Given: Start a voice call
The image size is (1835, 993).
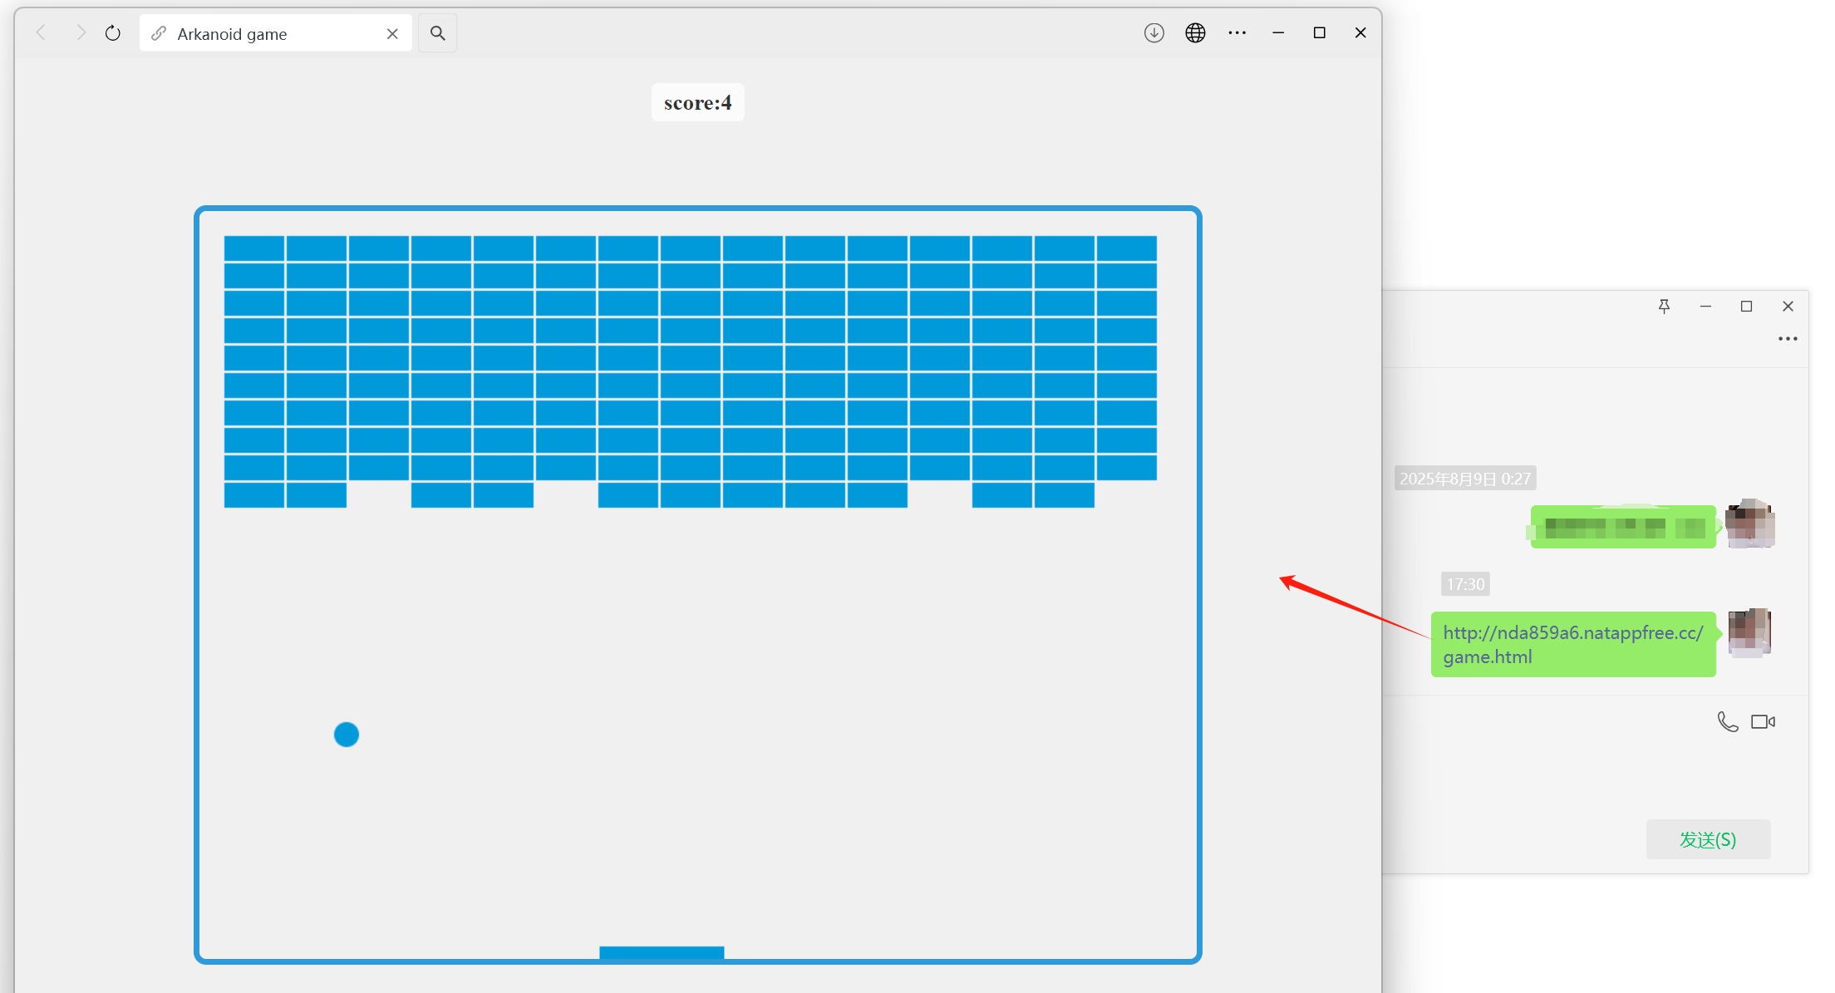Looking at the screenshot, I should coord(1727,722).
